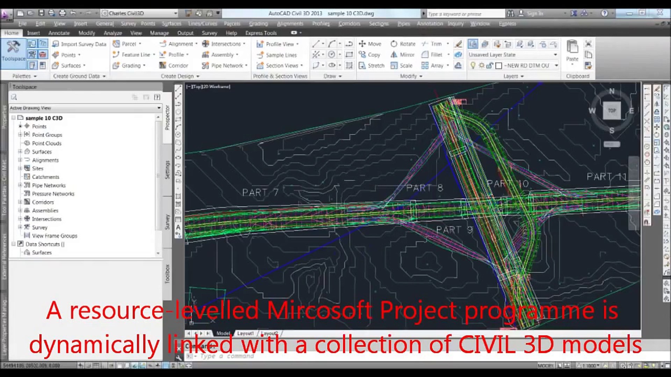Toggle layer lock icon in Layers panel
This screenshot has height=377, width=671.
point(490,66)
